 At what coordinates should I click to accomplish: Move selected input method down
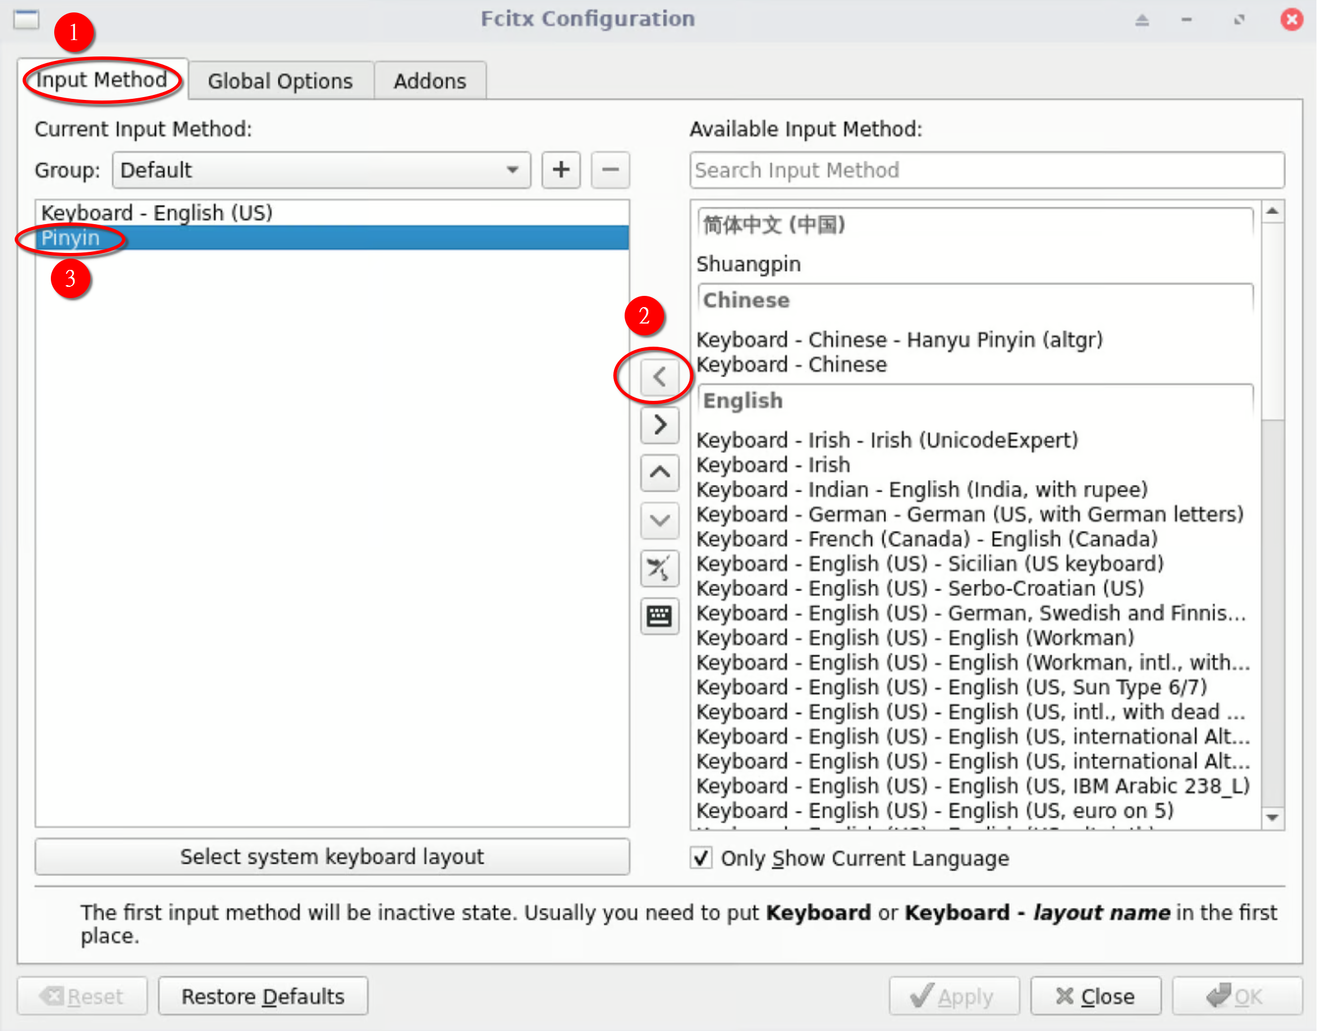[x=660, y=521]
